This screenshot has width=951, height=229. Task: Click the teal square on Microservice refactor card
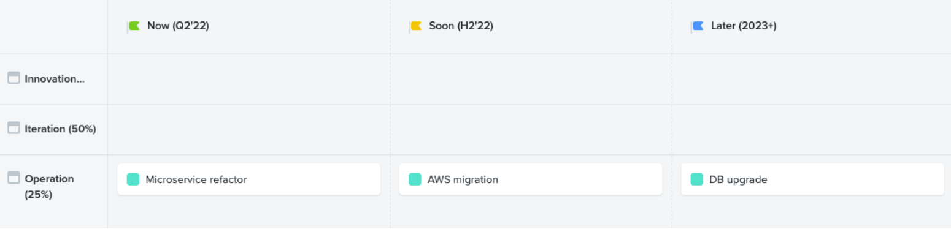pyautogui.click(x=133, y=179)
